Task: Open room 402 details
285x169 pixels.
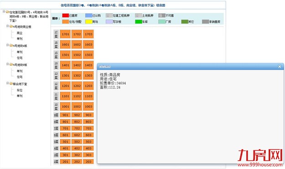Action: [x=77, y=148]
